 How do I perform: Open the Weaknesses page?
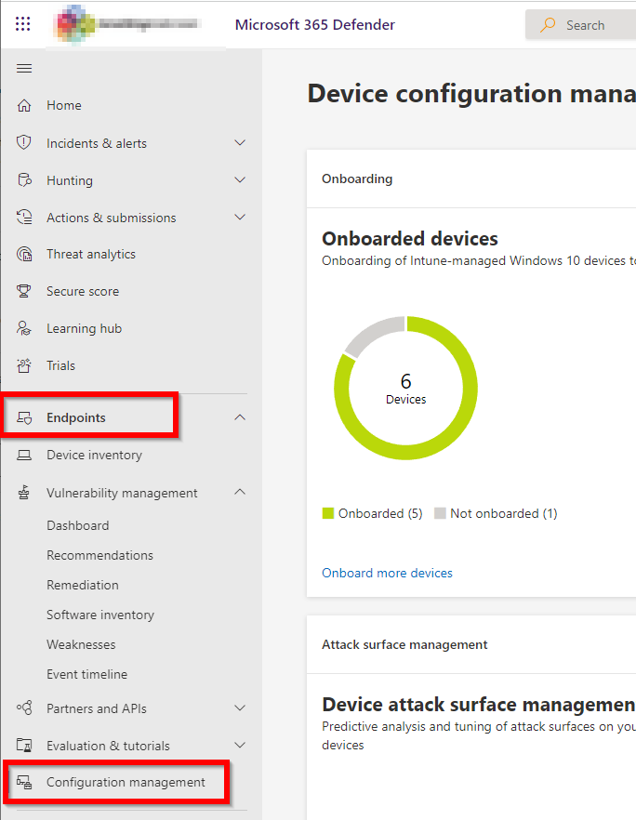click(81, 645)
